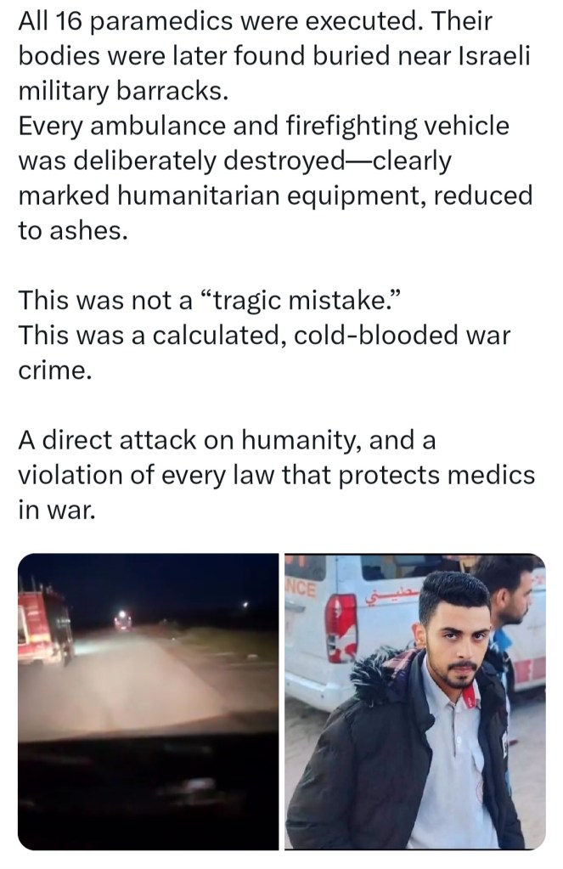Click the text "to ashes."
The image size is (563, 869).
73,230
